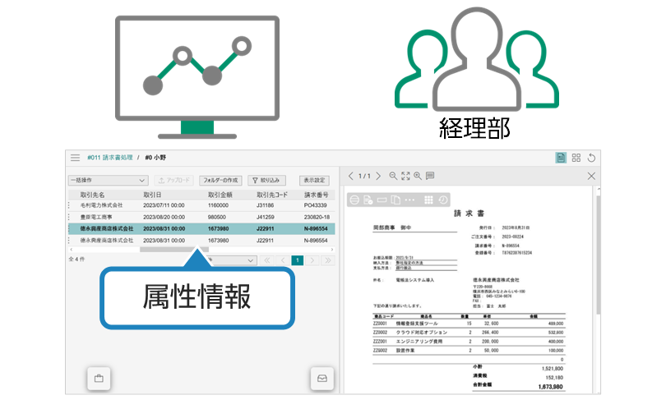Click the 請求書 title in preview

(469, 213)
